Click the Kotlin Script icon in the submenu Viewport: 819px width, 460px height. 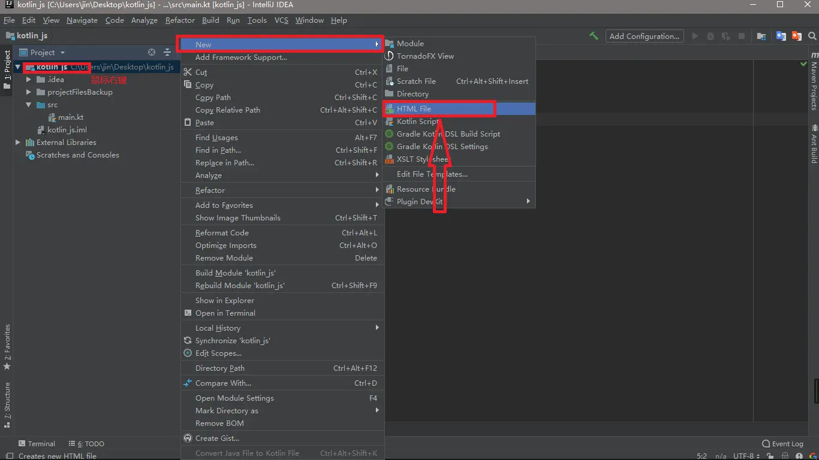click(x=390, y=121)
